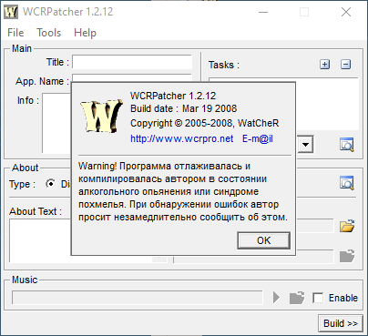Remove a task with the minus icon
The image size is (368, 336).
[x=345, y=65]
